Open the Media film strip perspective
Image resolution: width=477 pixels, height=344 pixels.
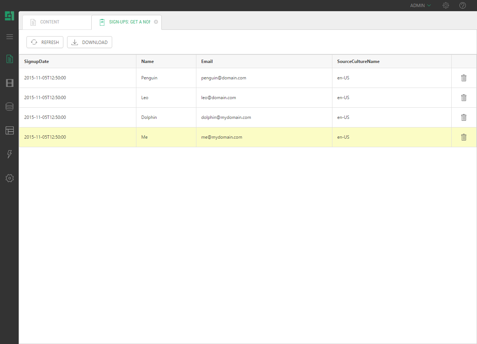coord(10,83)
